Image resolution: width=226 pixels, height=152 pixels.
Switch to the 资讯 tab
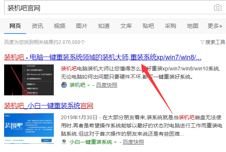37,26
